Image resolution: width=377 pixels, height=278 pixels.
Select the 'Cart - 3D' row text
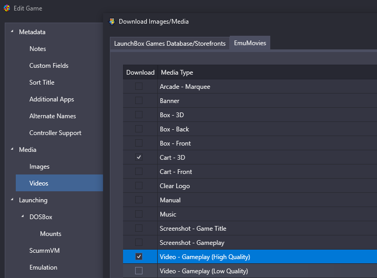172,158
